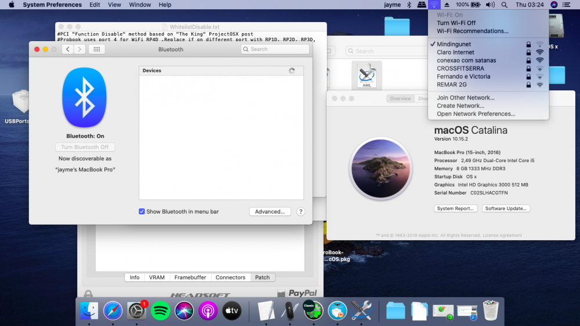Select the VRAM tab
The height and width of the screenshot is (326, 580).
click(157, 277)
